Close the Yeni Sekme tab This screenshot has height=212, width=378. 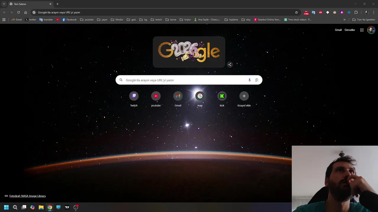click(50, 4)
